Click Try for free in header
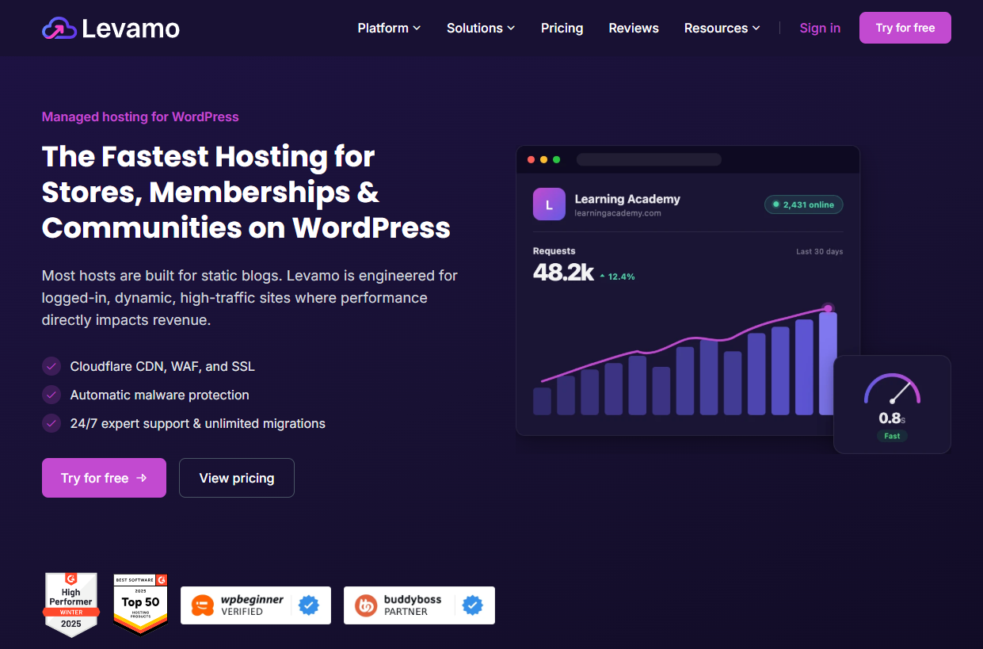This screenshot has width=983, height=649. pyautogui.click(x=905, y=28)
